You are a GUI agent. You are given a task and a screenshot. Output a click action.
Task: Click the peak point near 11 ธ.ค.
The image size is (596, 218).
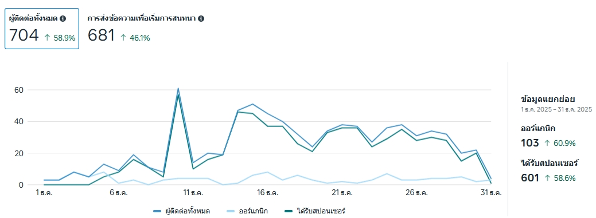click(178, 88)
